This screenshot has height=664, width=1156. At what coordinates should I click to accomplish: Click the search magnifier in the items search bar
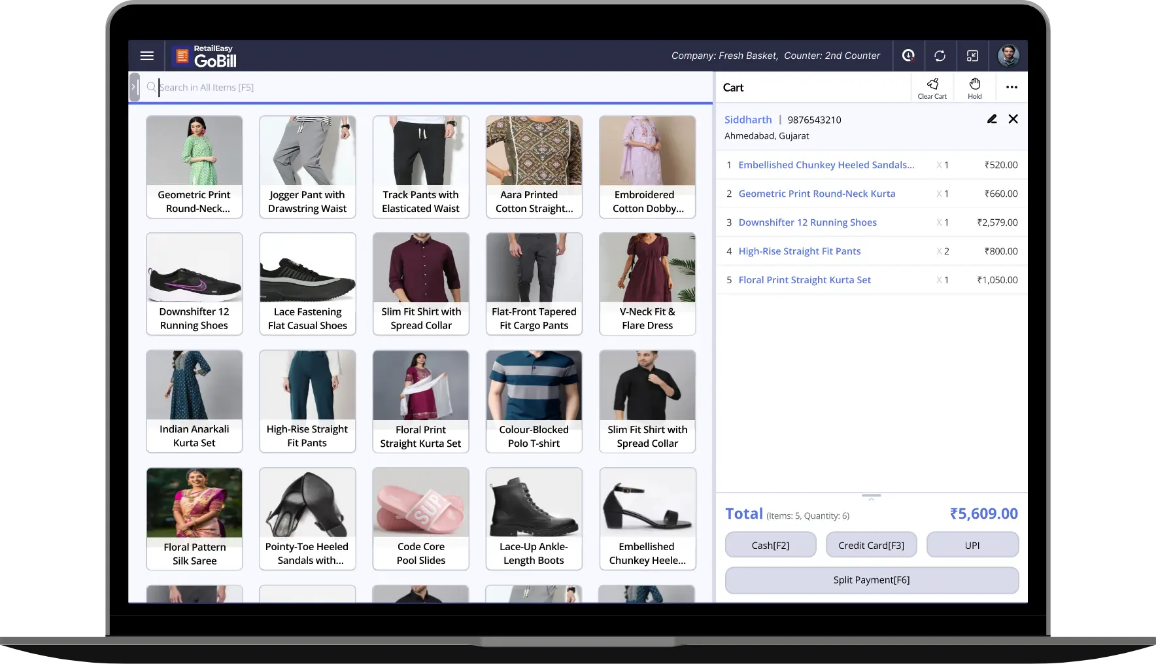tap(151, 87)
